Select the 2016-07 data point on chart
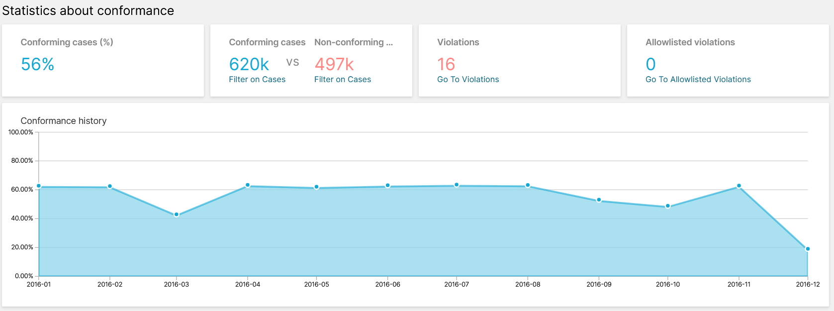The width and height of the screenshot is (834, 311). click(x=457, y=185)
